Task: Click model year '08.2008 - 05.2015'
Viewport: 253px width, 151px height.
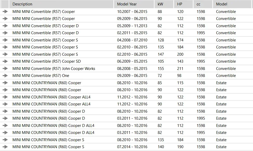Action: pyautogui.click(x=132, y=68)
